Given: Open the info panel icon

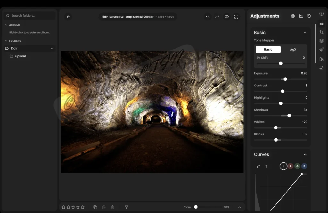Looking at the screenshot, I should [322, 13].
